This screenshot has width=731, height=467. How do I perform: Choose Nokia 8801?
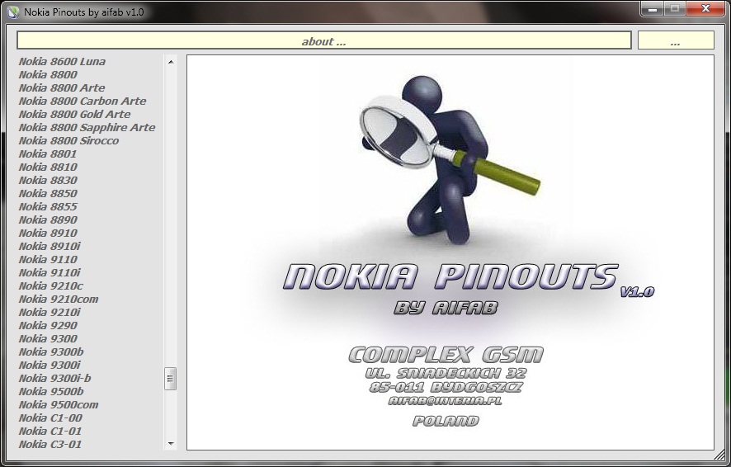coord(48,153)
